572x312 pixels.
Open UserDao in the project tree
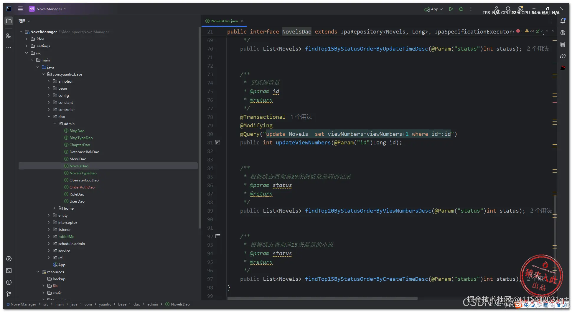click(x=77, y=201)
